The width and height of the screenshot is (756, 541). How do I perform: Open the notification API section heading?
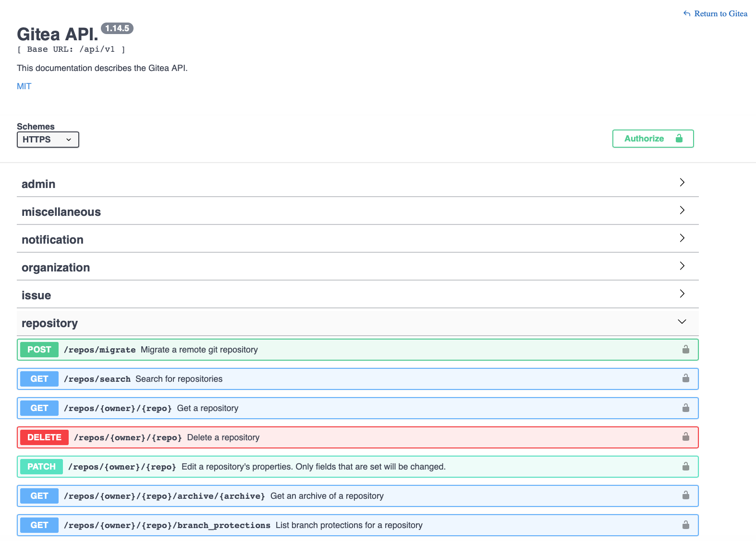pos(52,240)
